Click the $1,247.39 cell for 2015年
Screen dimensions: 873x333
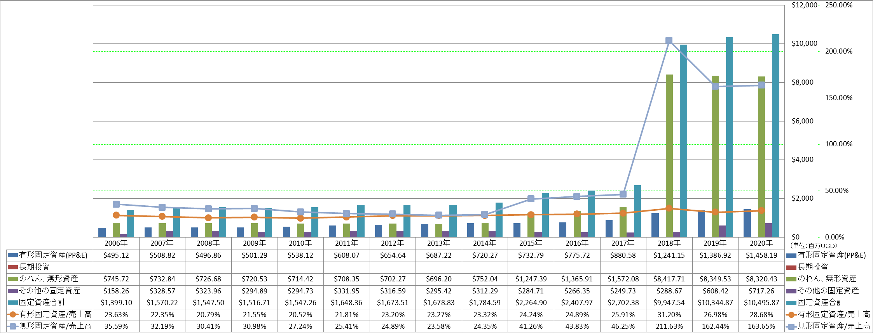[x=531, y=279]
